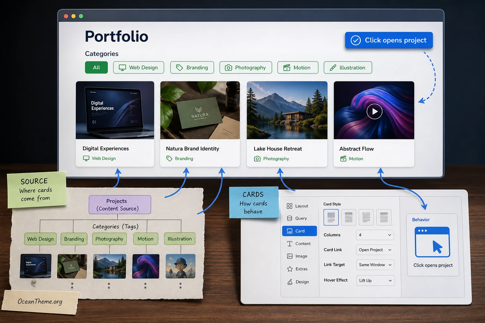The height and width of the screenshot is (323, 485).
Task: Click the tag icon on the Branding filter
Action: pos(179,68)
